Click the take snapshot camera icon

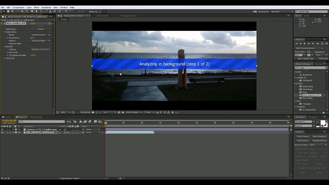point(93,113)
